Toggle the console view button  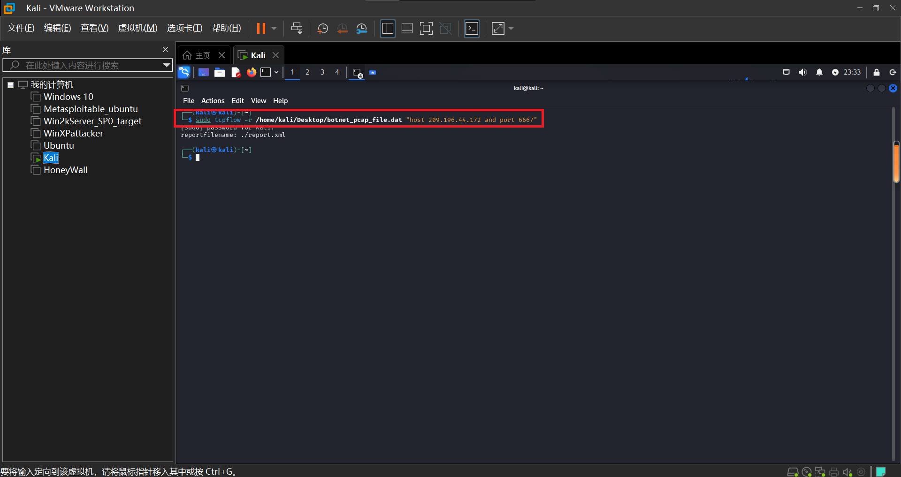472,29
